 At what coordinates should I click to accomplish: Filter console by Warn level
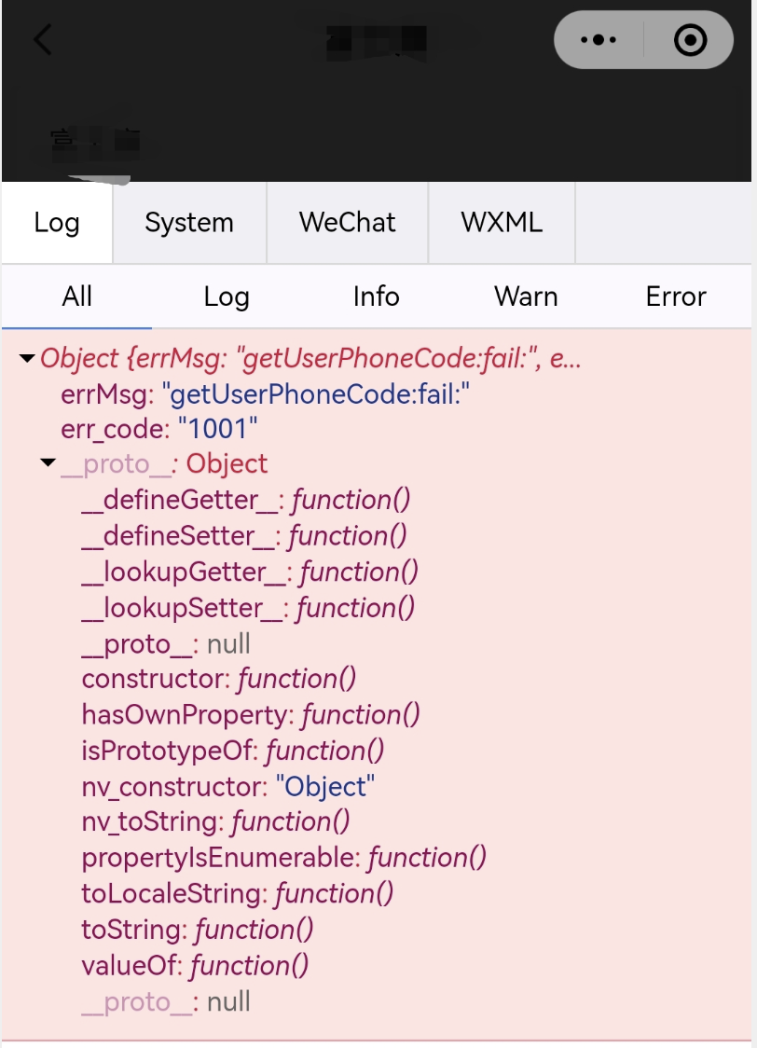[526, 296]
